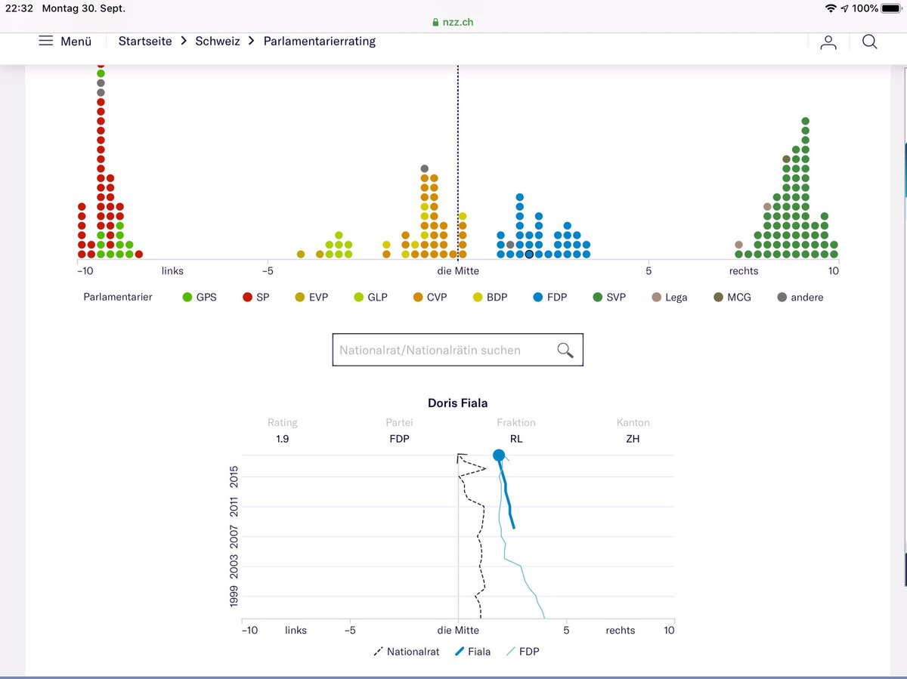Click the grey dot atop the CVP column
The width and height of the screenshot is (907, 679).
coord(425,168)
